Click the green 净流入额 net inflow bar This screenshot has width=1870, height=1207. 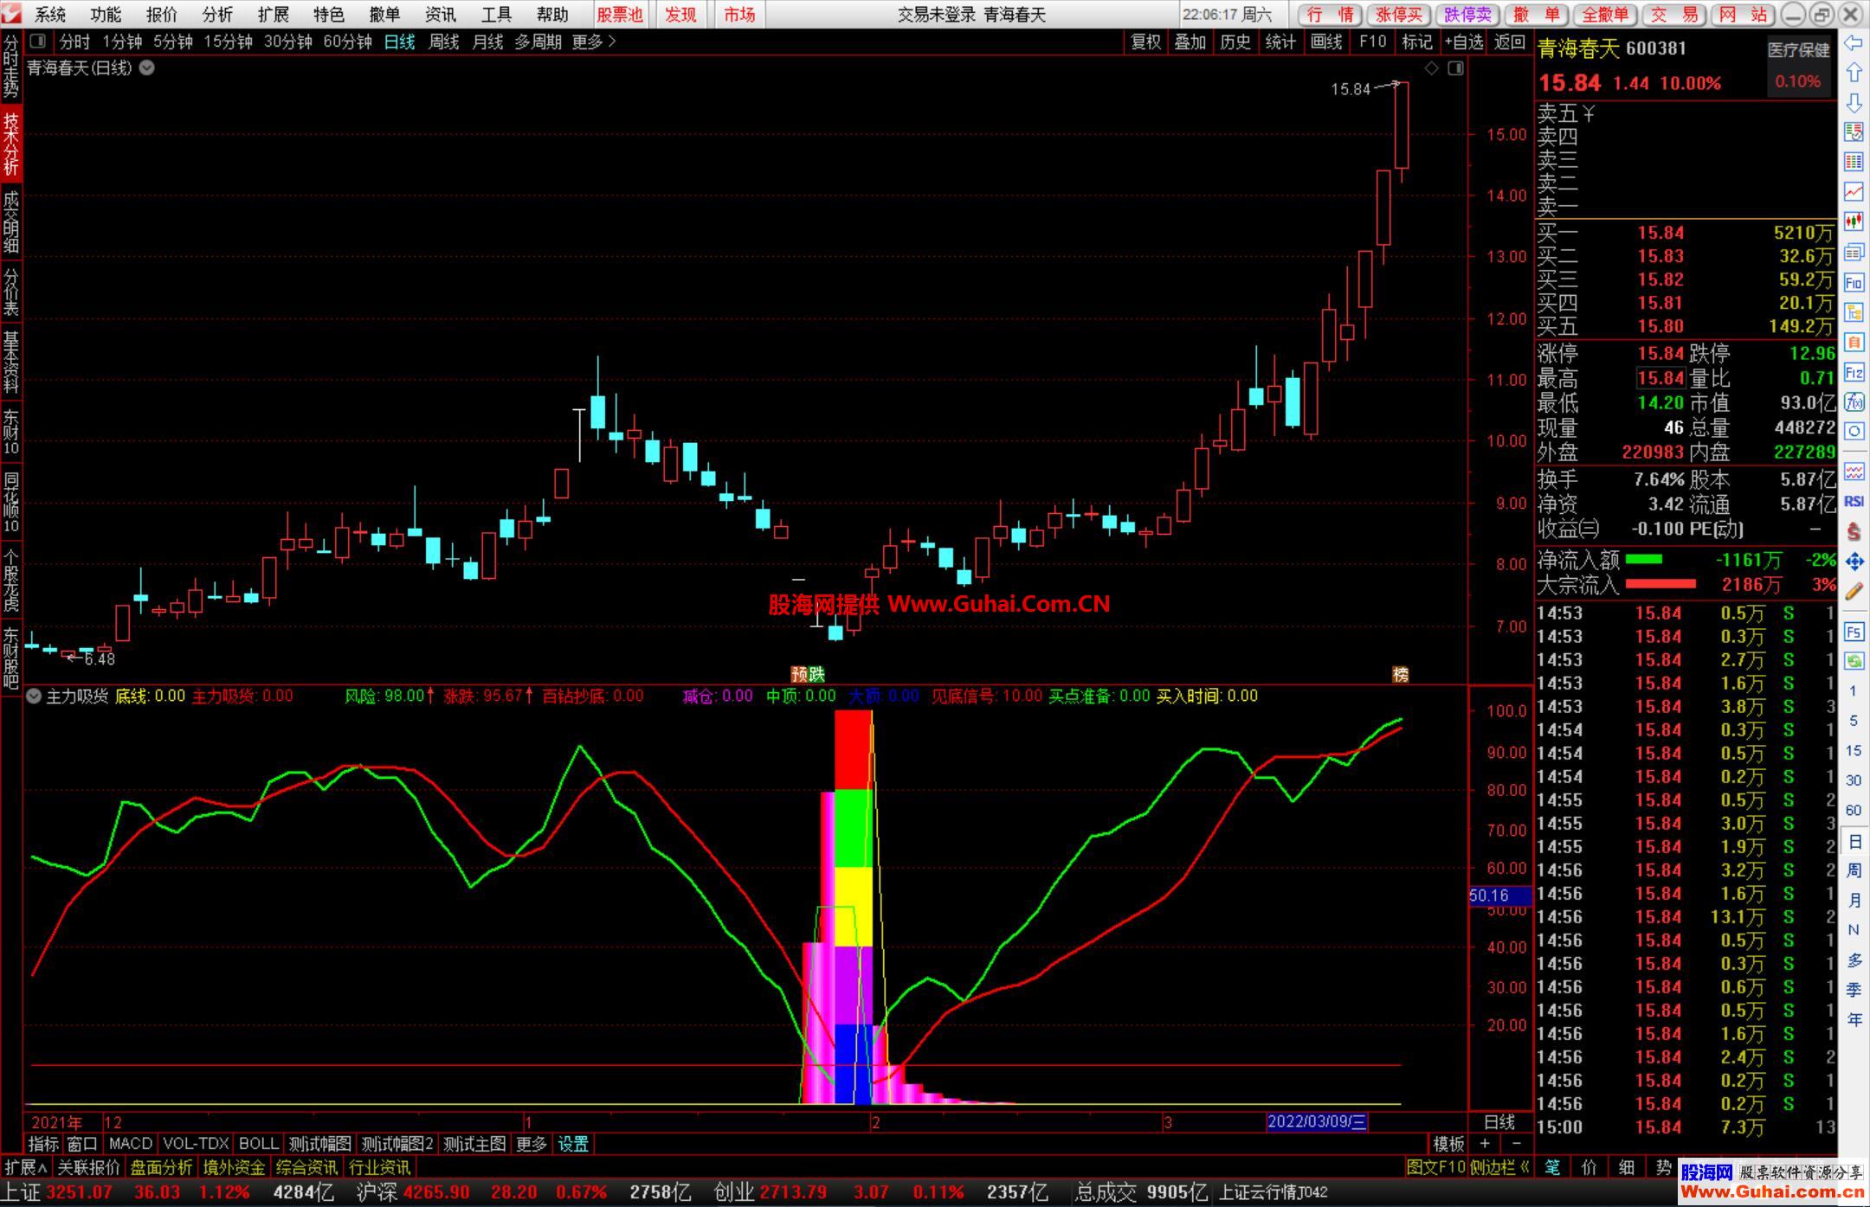click(x=1644, y=560)
